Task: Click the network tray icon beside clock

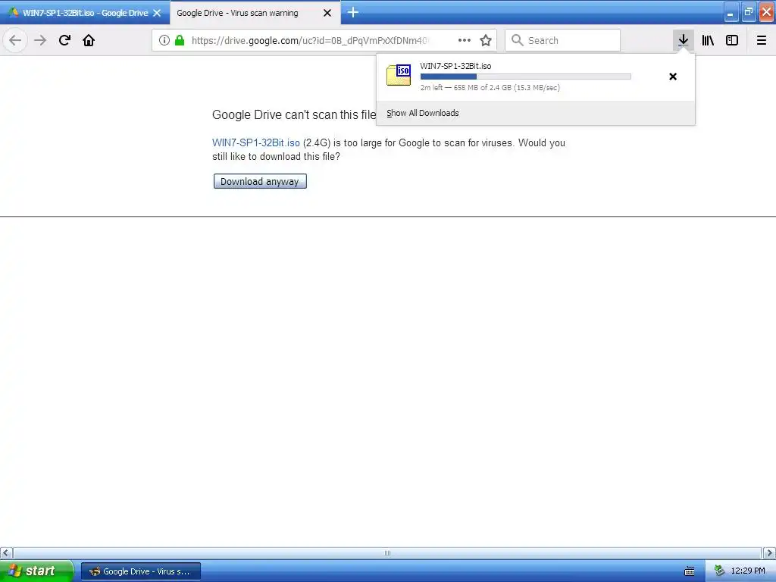Action: (x=719, y=571)
